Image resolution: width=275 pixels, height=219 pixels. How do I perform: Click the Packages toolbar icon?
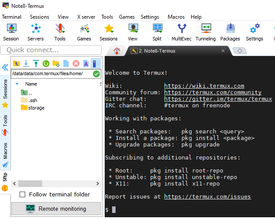click(x=230, y=32)
